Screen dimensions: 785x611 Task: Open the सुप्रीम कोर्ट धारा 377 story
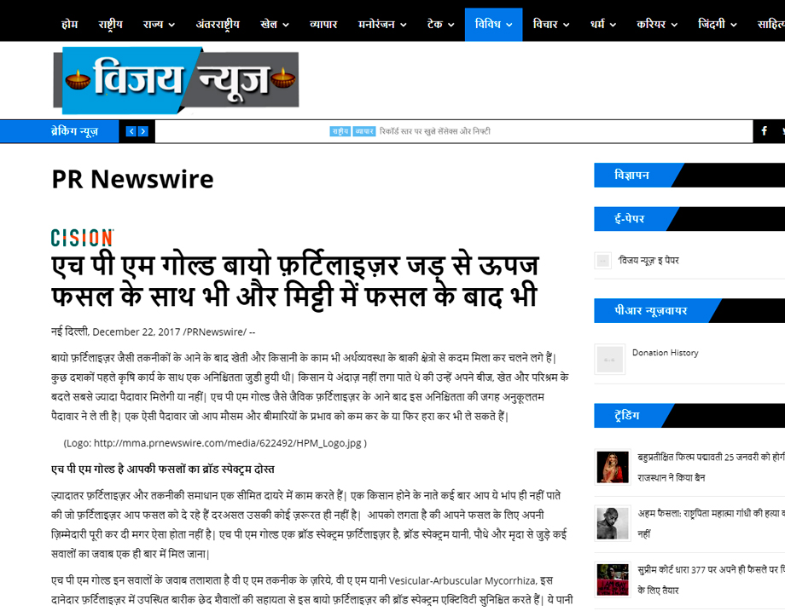tap(711, 580)
